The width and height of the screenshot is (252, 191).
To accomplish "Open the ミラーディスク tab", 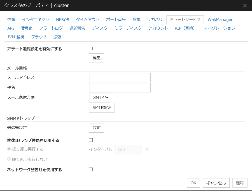I will [128, 28].
